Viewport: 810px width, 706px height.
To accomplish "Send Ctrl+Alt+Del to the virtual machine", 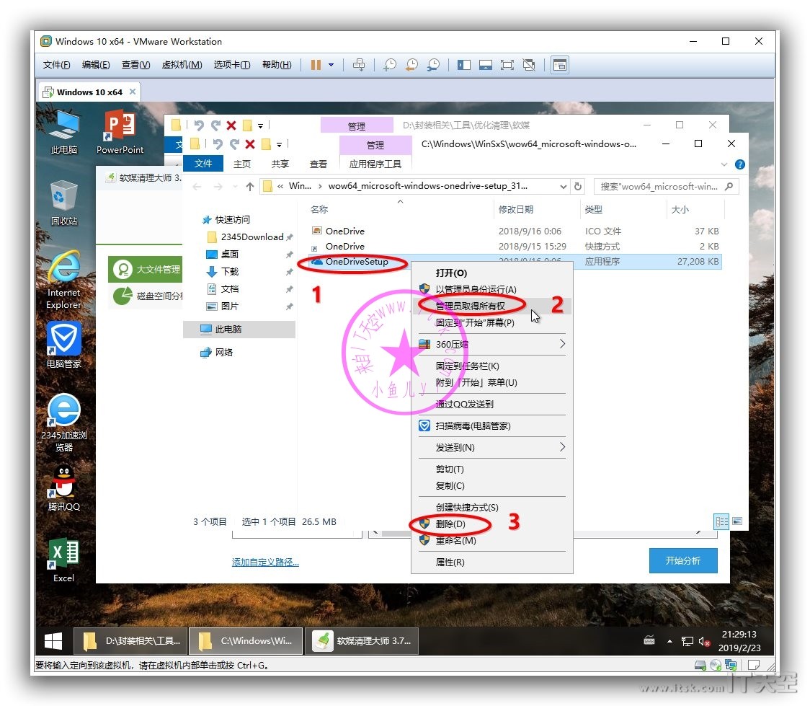I will pyautogui.click(x=358, y=65).
